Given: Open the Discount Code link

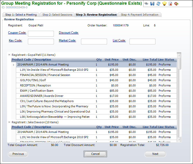Looking at the screenshot, I should 69,33.
